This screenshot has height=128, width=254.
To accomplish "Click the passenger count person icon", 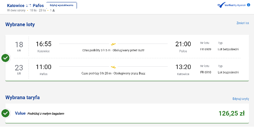I will tap(54, 10).
